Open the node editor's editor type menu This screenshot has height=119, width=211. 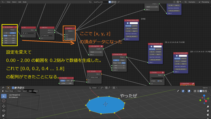(x=3, y=2)
